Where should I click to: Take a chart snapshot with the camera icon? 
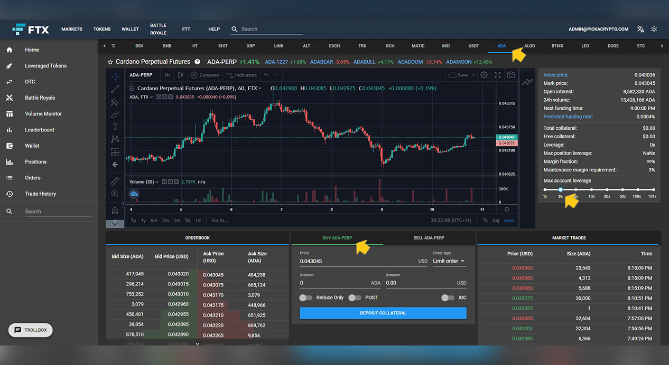[x=510, y=75]
